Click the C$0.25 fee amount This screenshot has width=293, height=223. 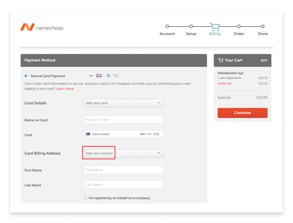263,84
